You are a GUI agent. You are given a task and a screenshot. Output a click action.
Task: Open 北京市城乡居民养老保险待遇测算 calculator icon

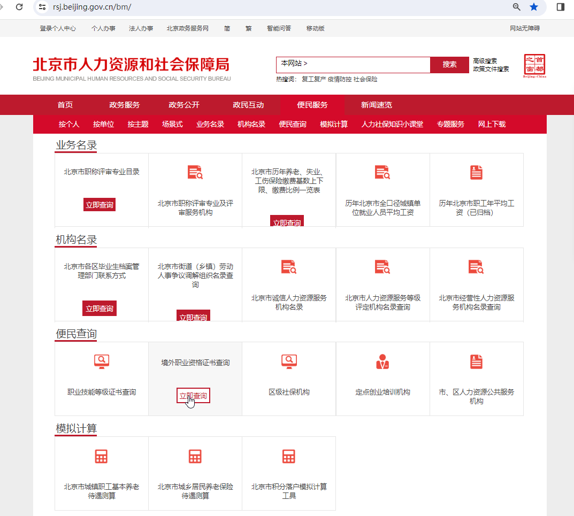click(x=195, y=456)
